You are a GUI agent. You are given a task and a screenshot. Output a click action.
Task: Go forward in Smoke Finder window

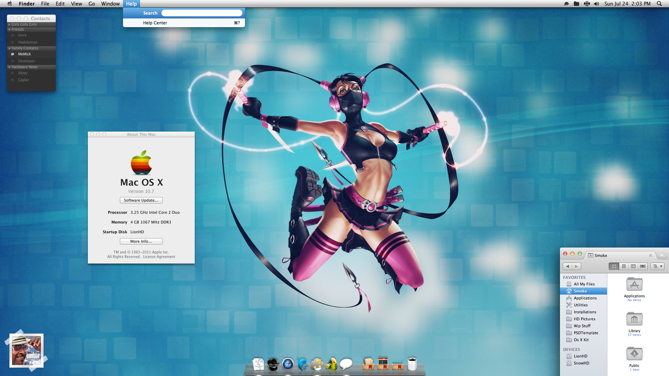pyautogui.click(x=577, y=266)
